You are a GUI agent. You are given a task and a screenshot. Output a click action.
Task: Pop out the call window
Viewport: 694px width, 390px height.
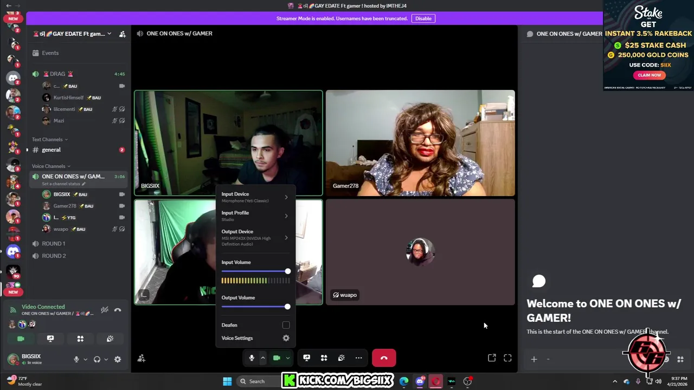click(492, 358)
